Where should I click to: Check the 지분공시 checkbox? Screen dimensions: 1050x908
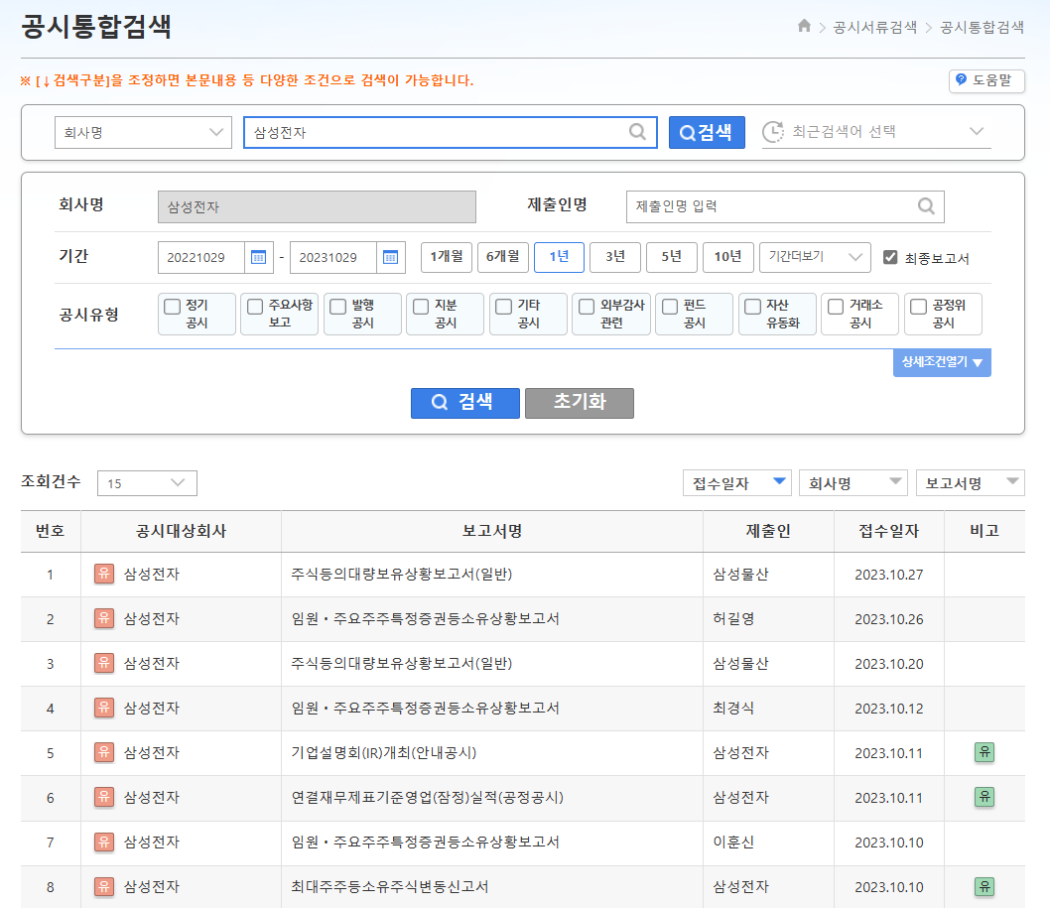[x=421, y=306]
